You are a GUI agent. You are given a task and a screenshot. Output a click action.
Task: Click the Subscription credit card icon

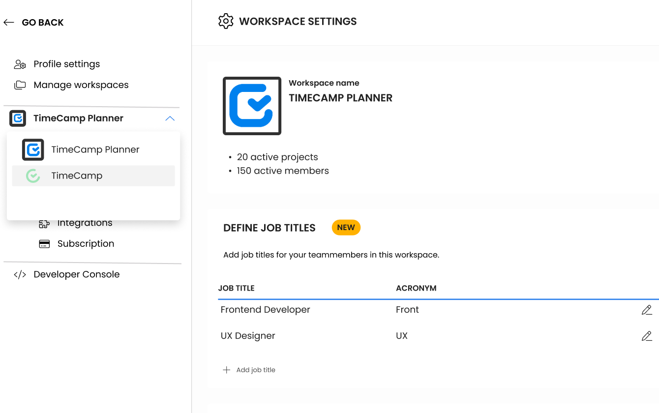tap(44, 244)
